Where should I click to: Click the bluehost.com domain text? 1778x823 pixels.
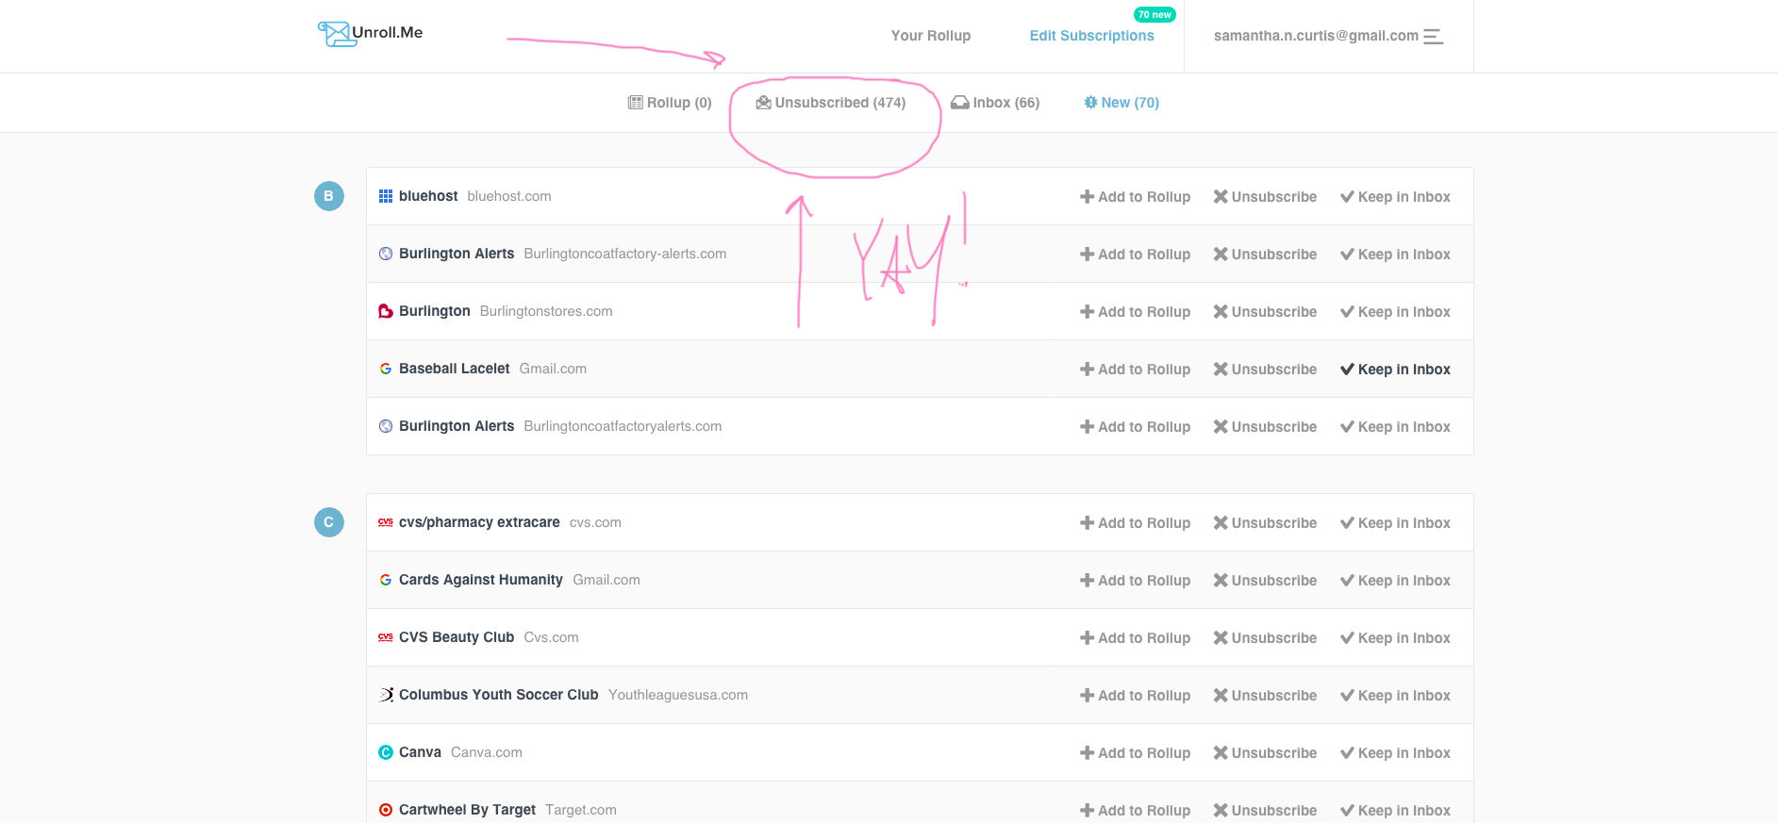(509, 196)
